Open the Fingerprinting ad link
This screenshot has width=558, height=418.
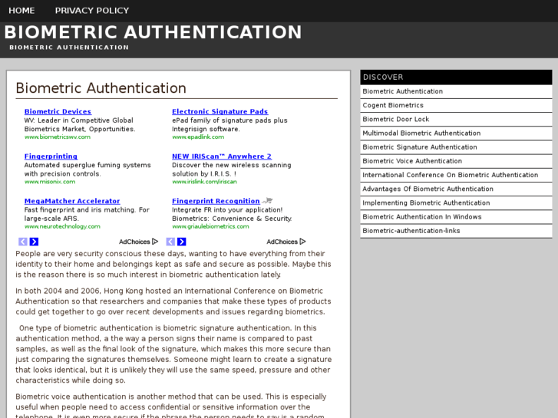pyautogui.click(x=51, y=156)
